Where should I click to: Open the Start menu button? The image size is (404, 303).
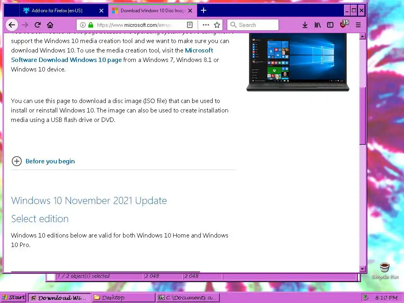pos(13,297)
